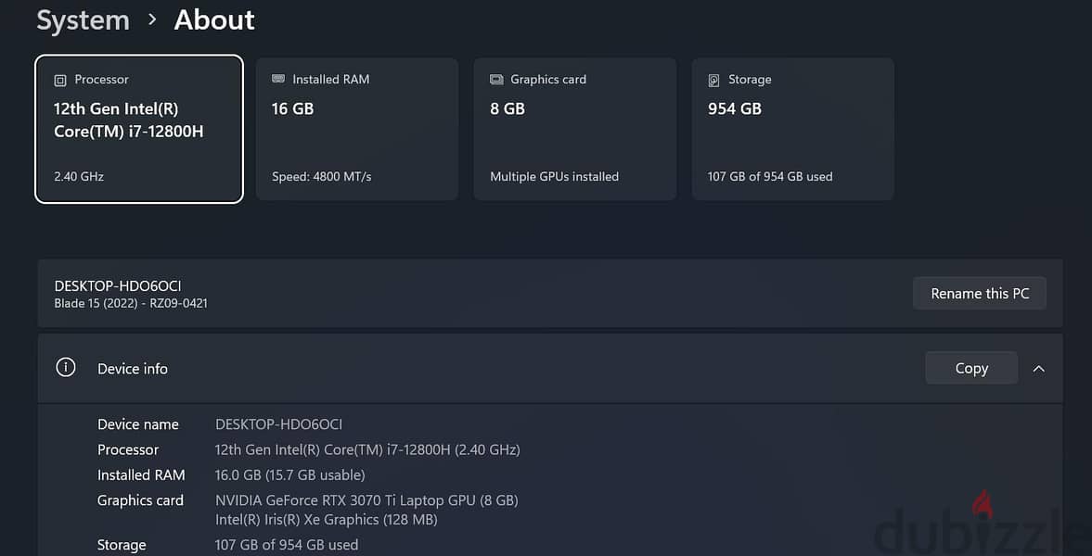
Task: Click the Processor chip icon
Action: pyautogui.click(x=60, y=80)
